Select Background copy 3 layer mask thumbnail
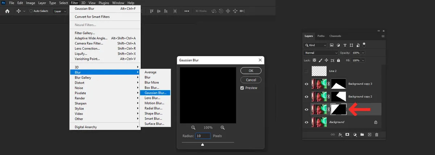The width and height of the screenshot is (435, 155). tap(339, 84)
